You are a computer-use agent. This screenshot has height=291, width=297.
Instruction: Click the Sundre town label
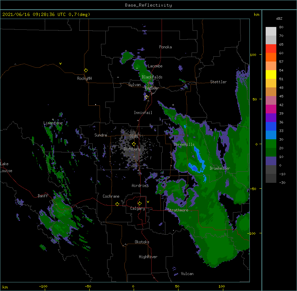pos(101,135)
